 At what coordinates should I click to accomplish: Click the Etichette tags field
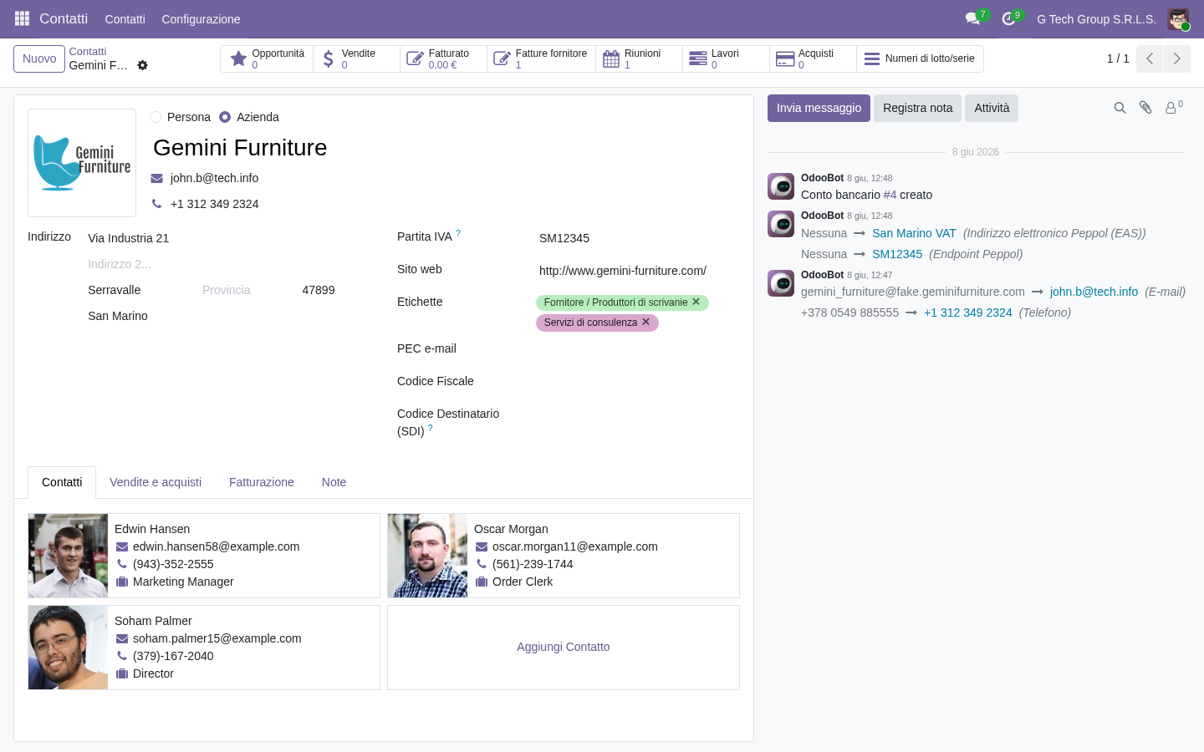(x=638, y=312)
